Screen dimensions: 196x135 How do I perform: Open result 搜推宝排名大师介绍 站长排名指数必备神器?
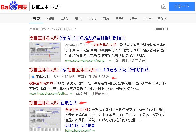(77, 38)
